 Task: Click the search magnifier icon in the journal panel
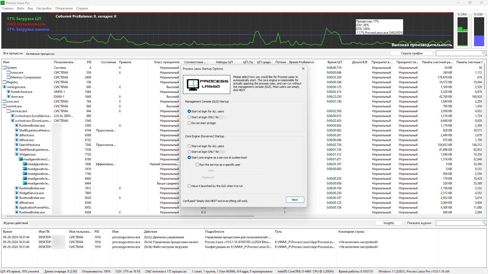pyautogui.click(x=484, y=223)
